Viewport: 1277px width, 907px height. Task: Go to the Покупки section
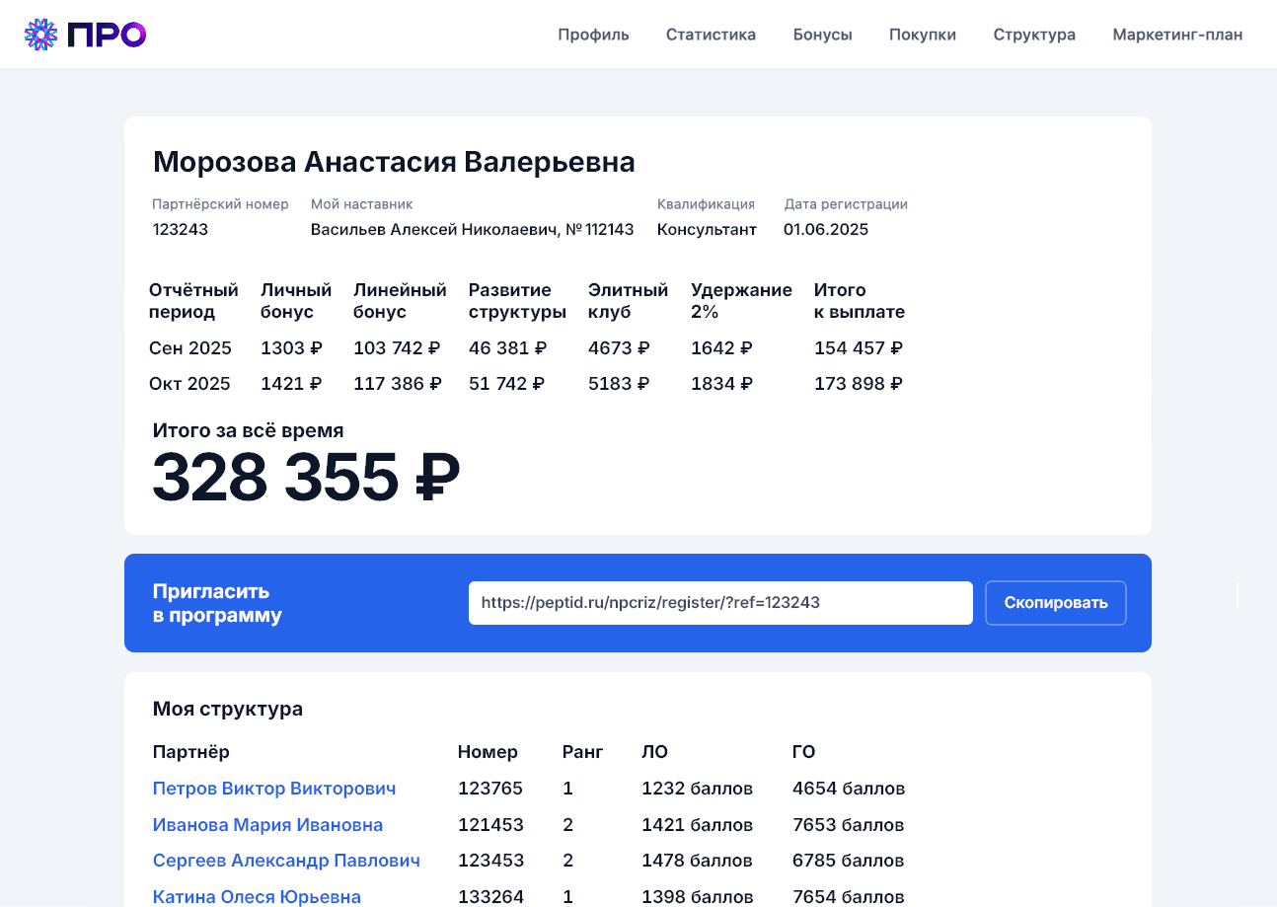(x=923, y=35)
